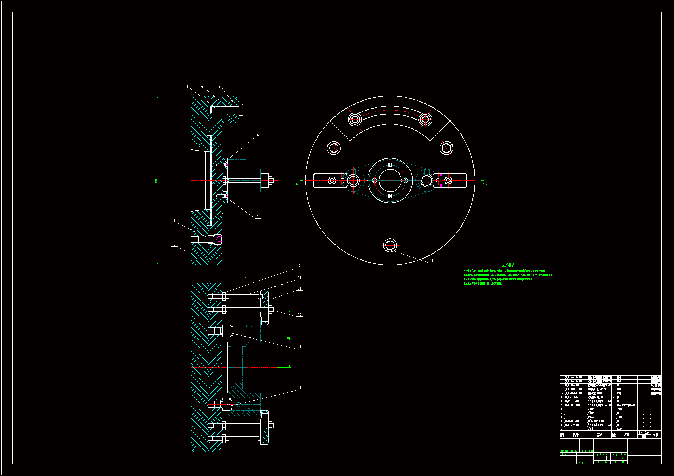The width and height of the screenshot is (674, 476).
Task: Click the part callout number 7
Action: 258,217
